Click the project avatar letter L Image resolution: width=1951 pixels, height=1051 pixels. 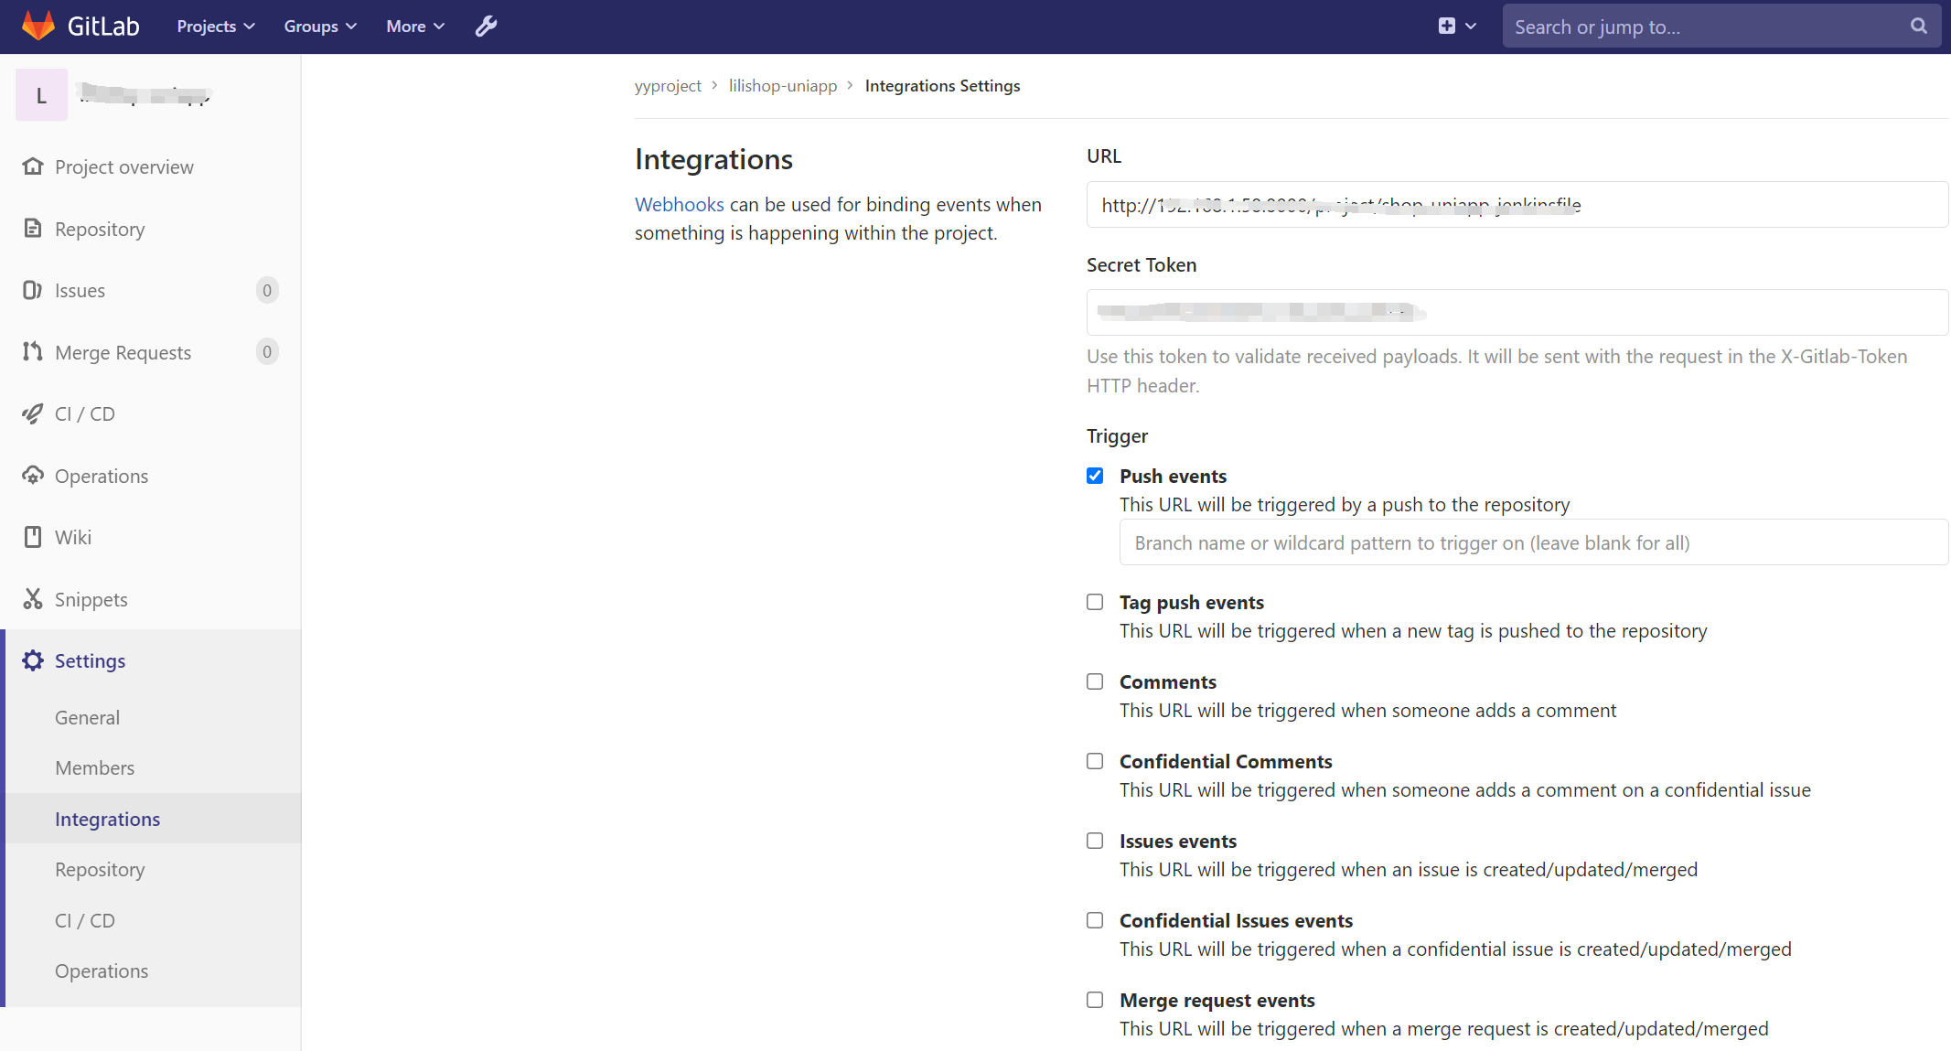[x=41, y=95]
